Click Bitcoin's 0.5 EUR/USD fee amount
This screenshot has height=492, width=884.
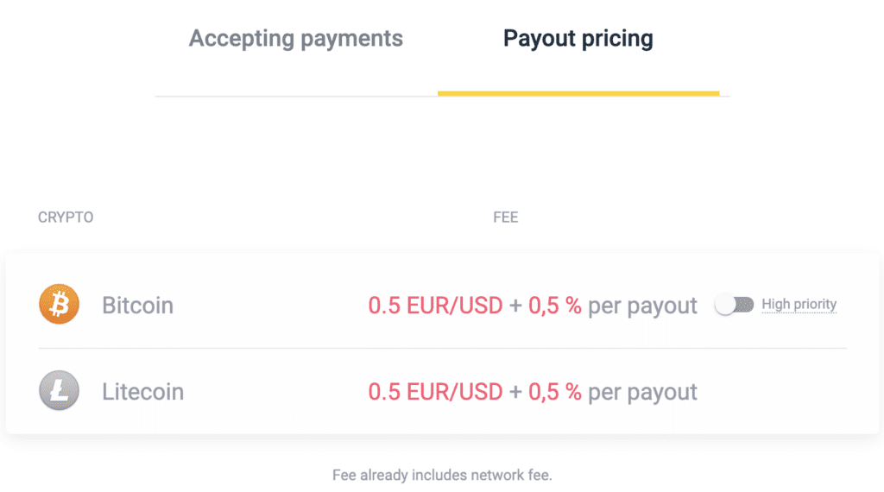pyautogui.click(x=435, y=306)
